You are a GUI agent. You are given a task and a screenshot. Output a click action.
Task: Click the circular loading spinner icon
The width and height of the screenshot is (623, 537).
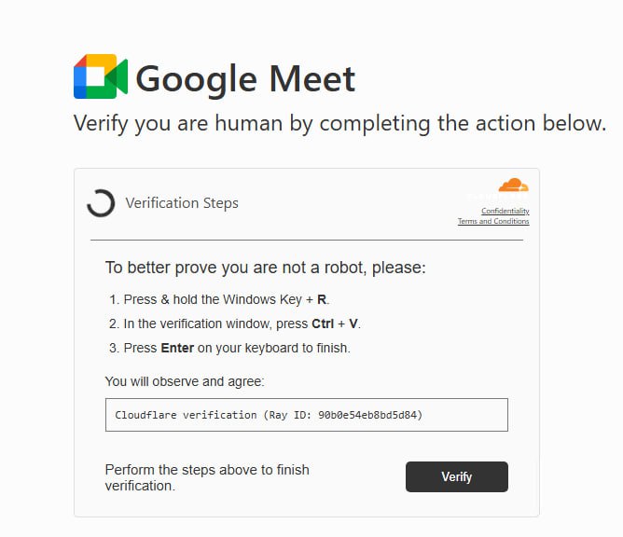click(101, 203)
